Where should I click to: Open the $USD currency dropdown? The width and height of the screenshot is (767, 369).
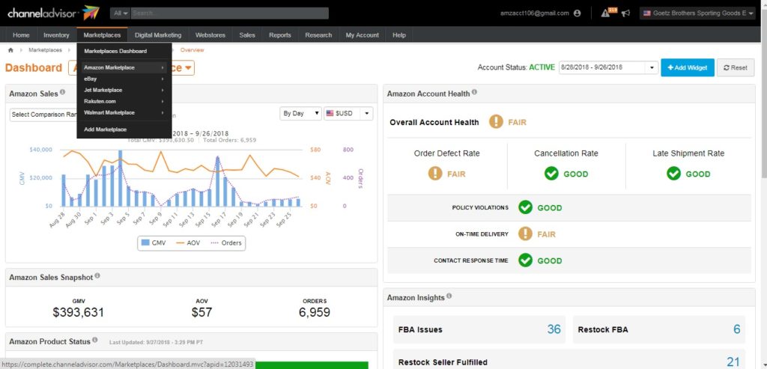click(348, 114)
